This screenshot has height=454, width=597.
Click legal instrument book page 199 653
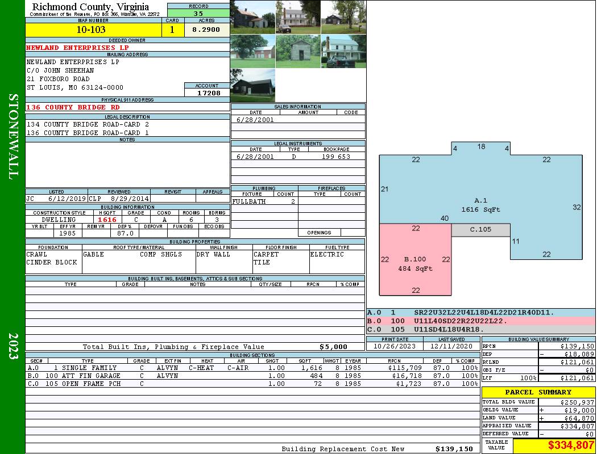(x=336, y=157)
